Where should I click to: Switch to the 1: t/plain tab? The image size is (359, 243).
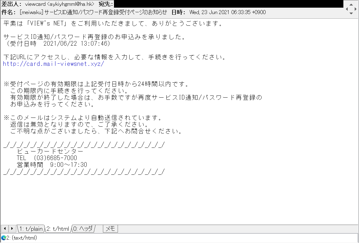(31, 228)
